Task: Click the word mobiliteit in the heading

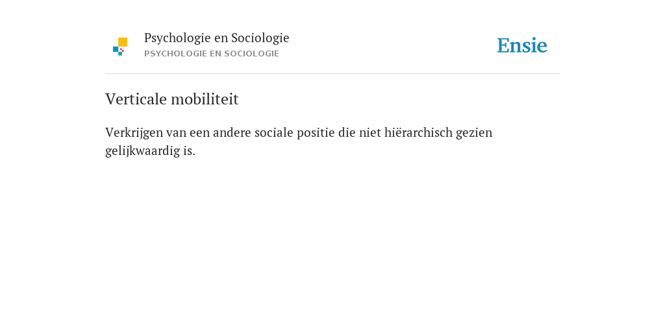Action: [205, 99]
